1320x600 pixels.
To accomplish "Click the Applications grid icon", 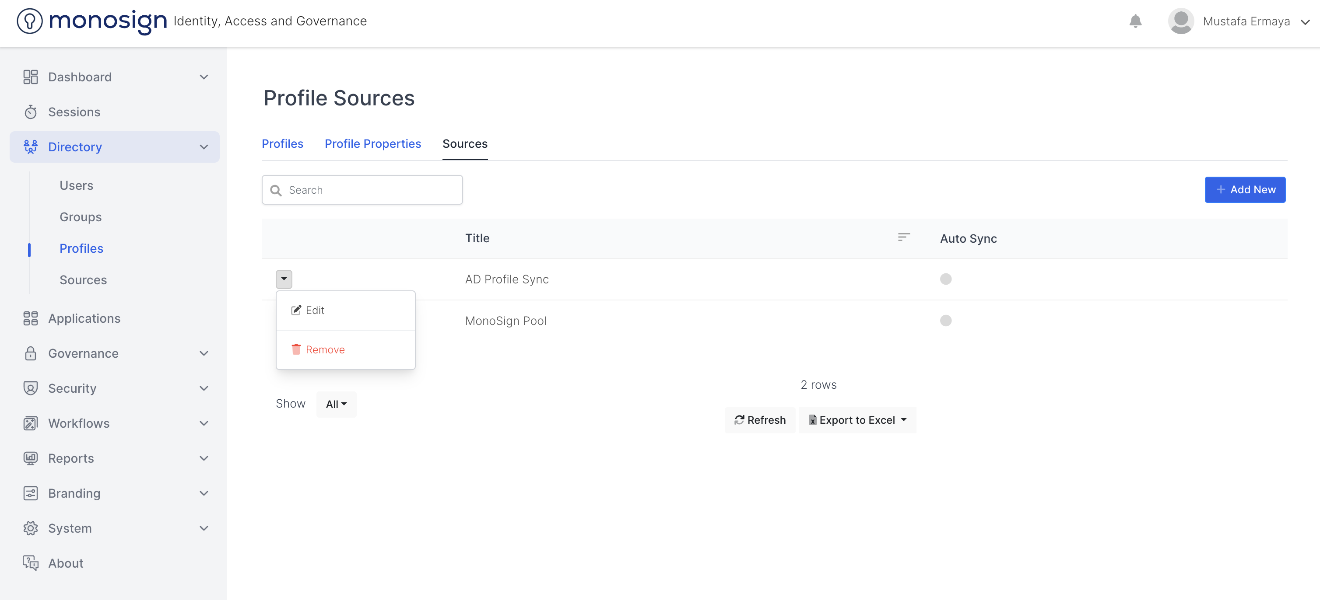I will pos(31,318).
